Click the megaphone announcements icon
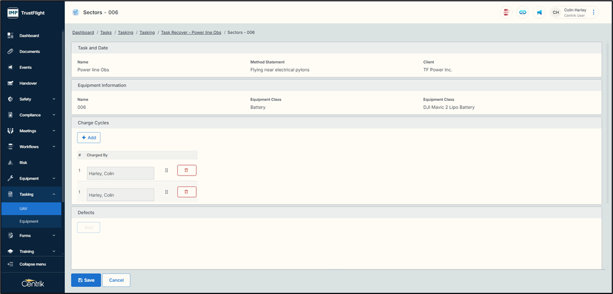The image size is (613, 294). click(539, 12)
